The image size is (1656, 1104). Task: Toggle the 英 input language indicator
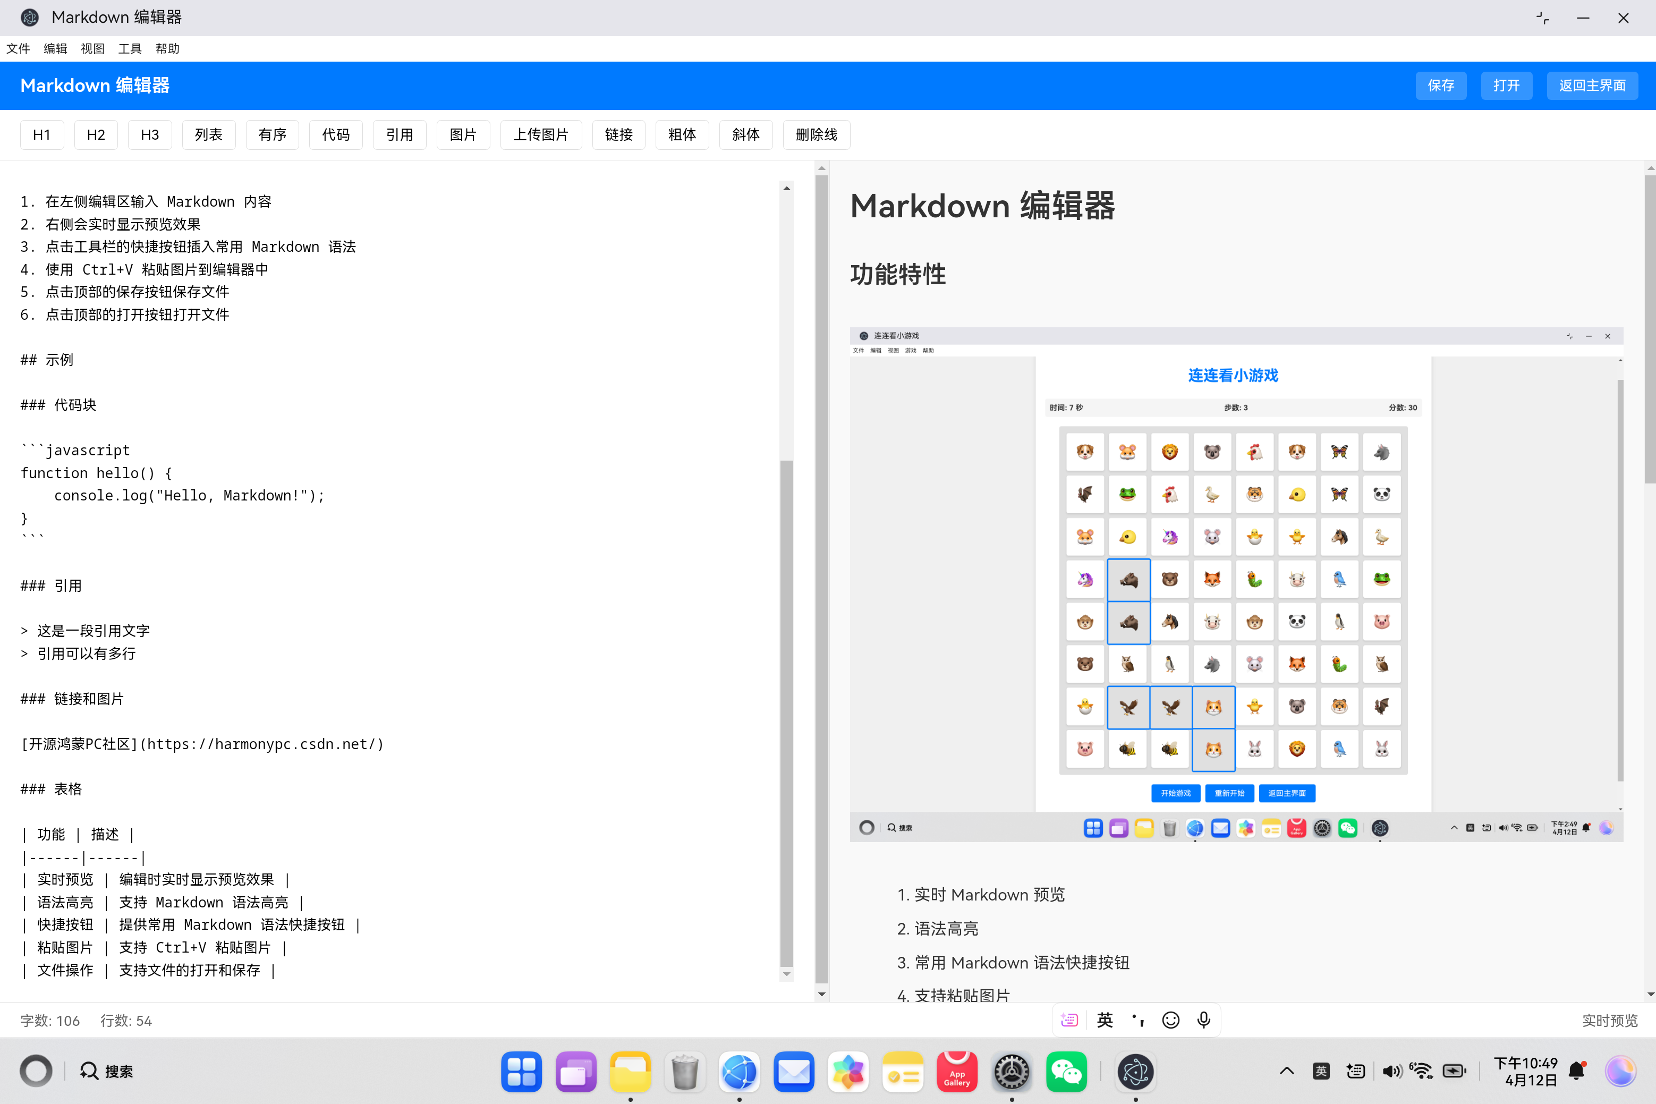[x=1321, y=1070]
